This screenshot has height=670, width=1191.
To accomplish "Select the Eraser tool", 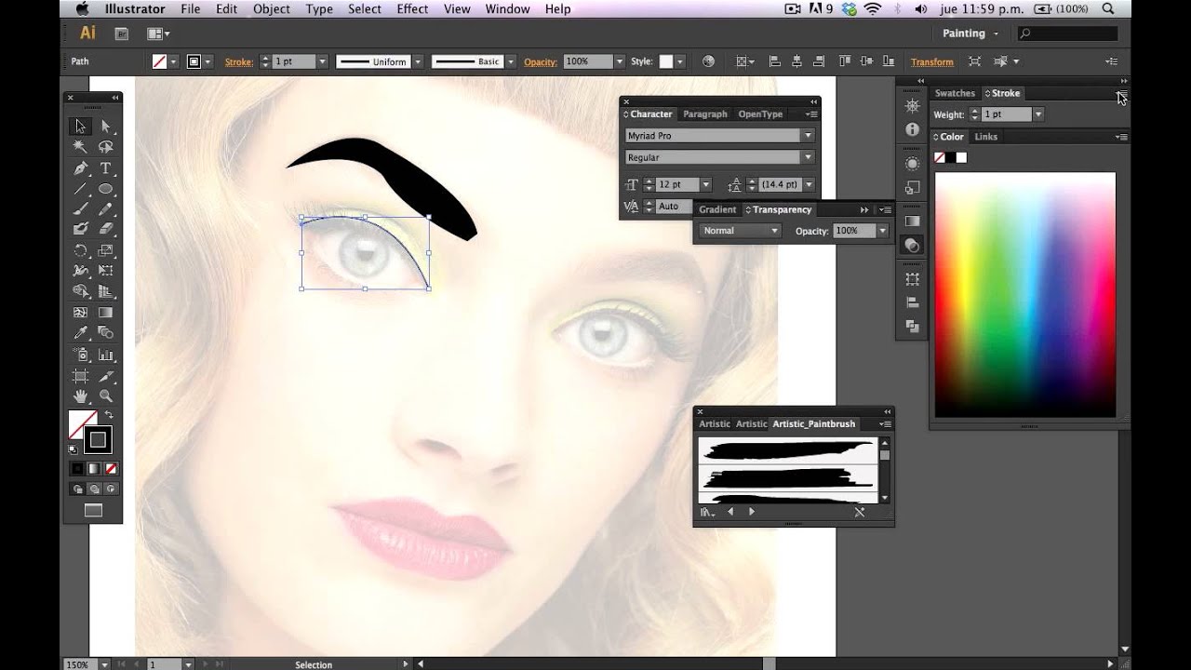I will point(105,229).
